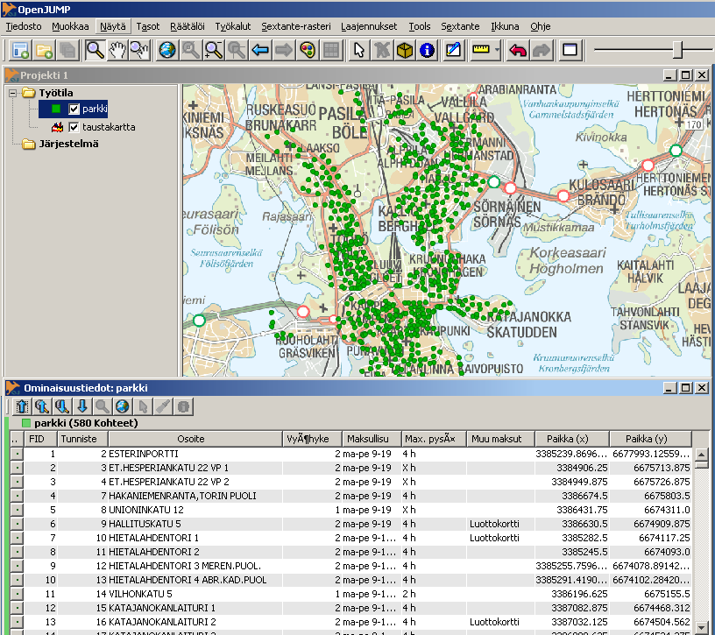The image size is (715, 635).
Task: Collapse the Työtila tree node
Action: click(x=13, y=93)
